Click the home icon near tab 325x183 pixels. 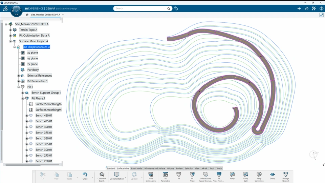tap(27, 15)
